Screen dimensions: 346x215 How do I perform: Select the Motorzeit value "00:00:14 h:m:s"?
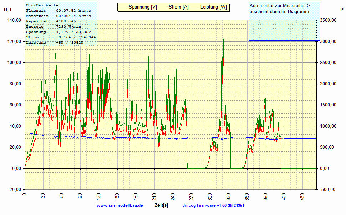73,16
